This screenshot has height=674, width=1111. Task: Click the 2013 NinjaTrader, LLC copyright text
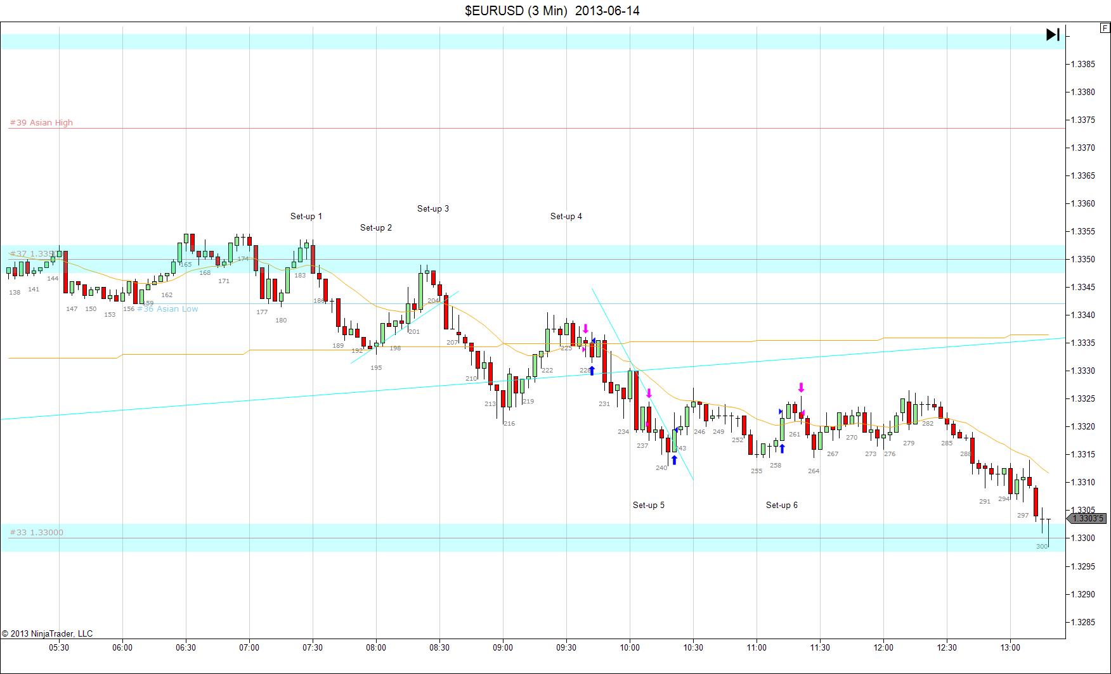click(x=47, y=633)
